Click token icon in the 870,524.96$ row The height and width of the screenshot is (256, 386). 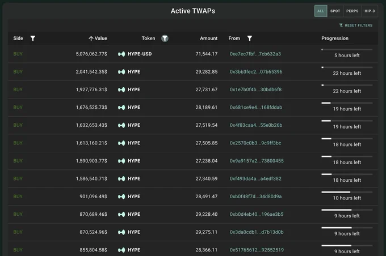coord(121,232)
